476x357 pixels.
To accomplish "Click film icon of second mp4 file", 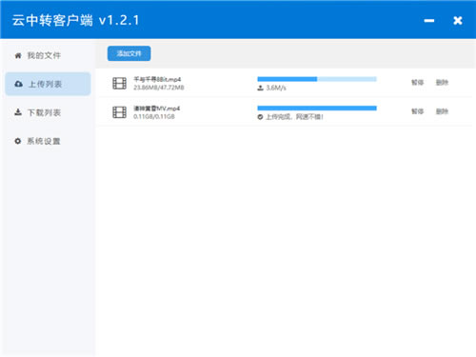I will click(119, 112).
